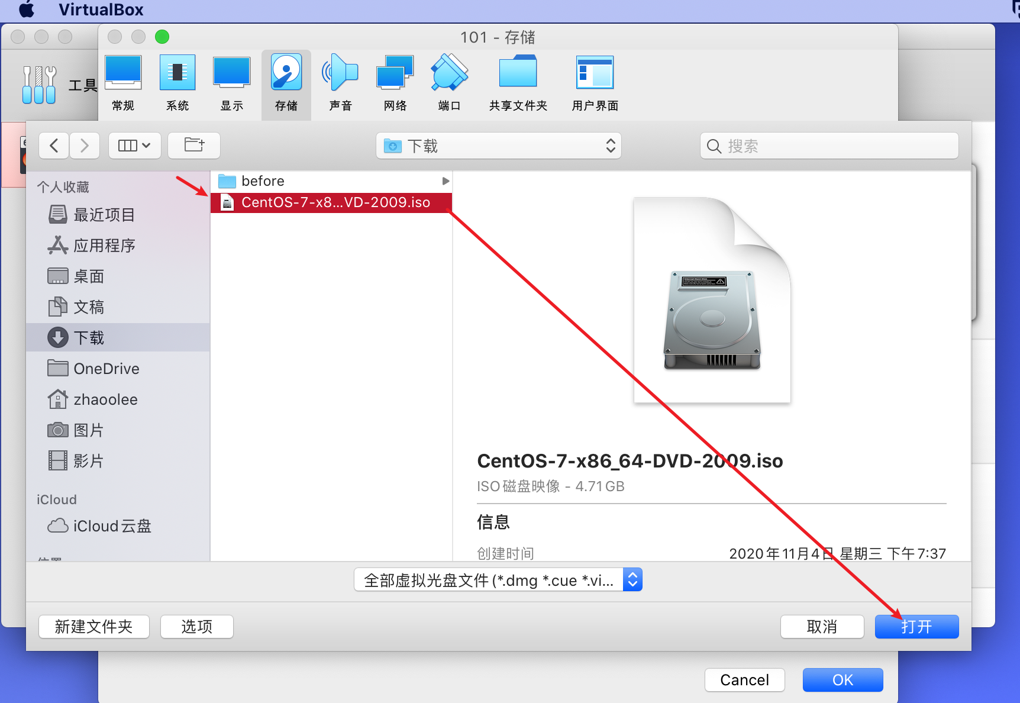The height and width of the screenshot is (703, 1020).
Task: Open the VirtualBox menu in menu bar
Action: point(101,9)
